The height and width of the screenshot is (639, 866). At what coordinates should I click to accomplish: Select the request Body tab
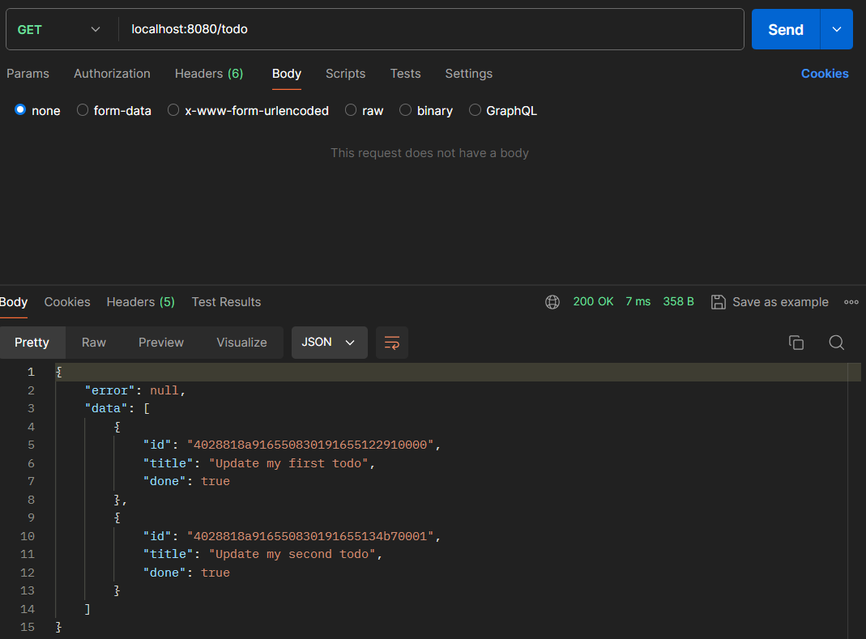point(287,74)
